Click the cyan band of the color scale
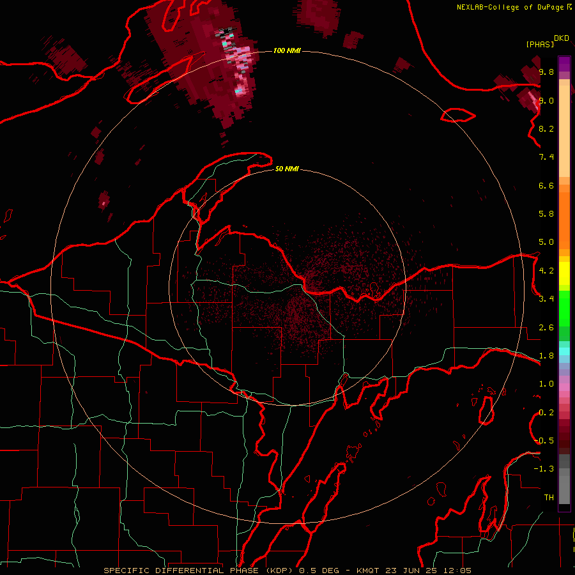 click(x=564, y=351)
